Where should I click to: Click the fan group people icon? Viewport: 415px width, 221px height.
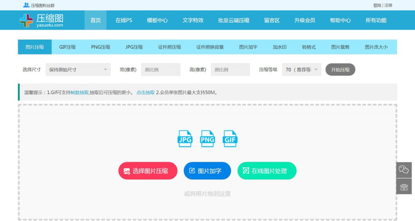[x=26, y=5]
